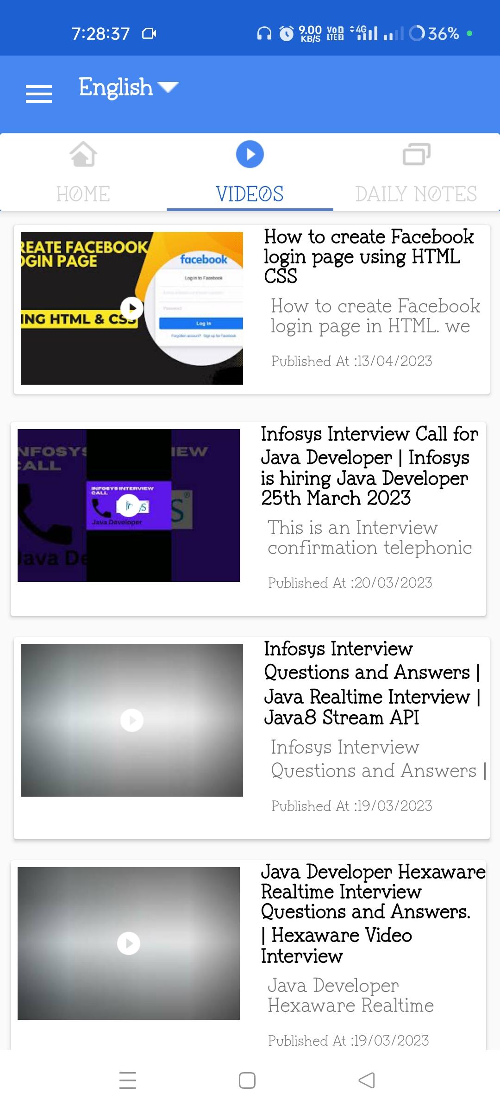Image resolution: width=500 pixels, height=1111 pixels.
Task: Play the Java8 Stream API video
Action: (132, 720)
